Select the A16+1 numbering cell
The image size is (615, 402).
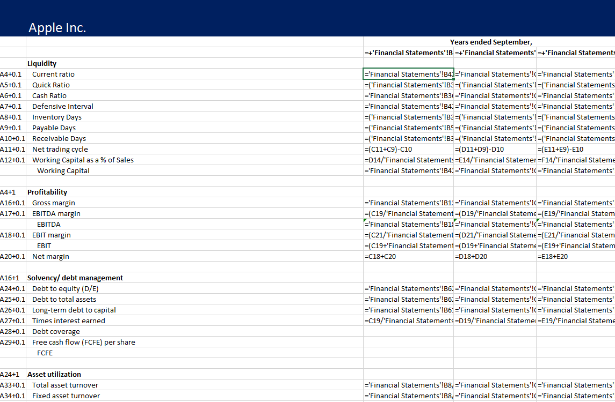pos(12,278)
